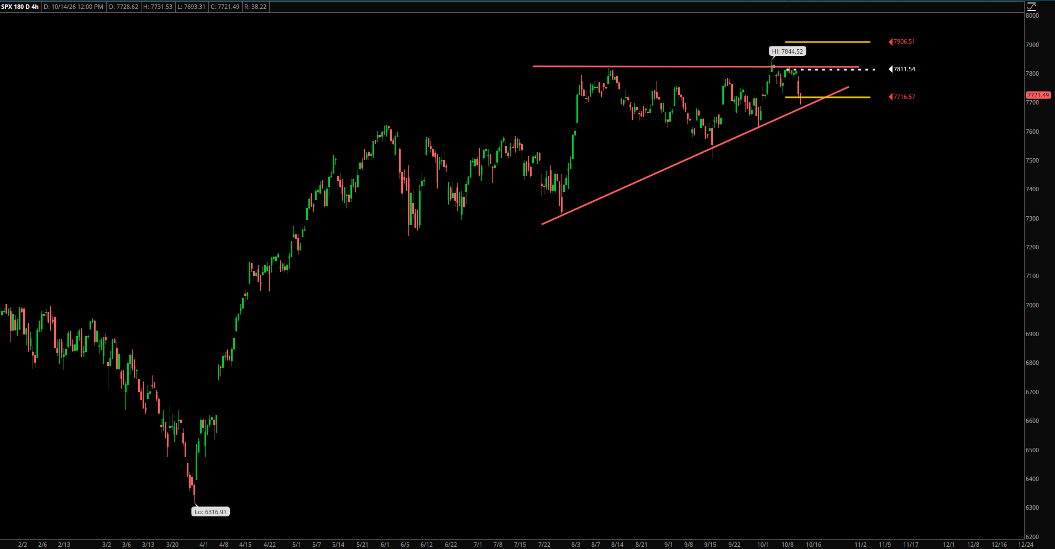Image resolution: width=1055 pixels, height=549 pixels.
Task: Click the open value O: 7728.62
Action: pyautogui.click(x=123, y=7)
